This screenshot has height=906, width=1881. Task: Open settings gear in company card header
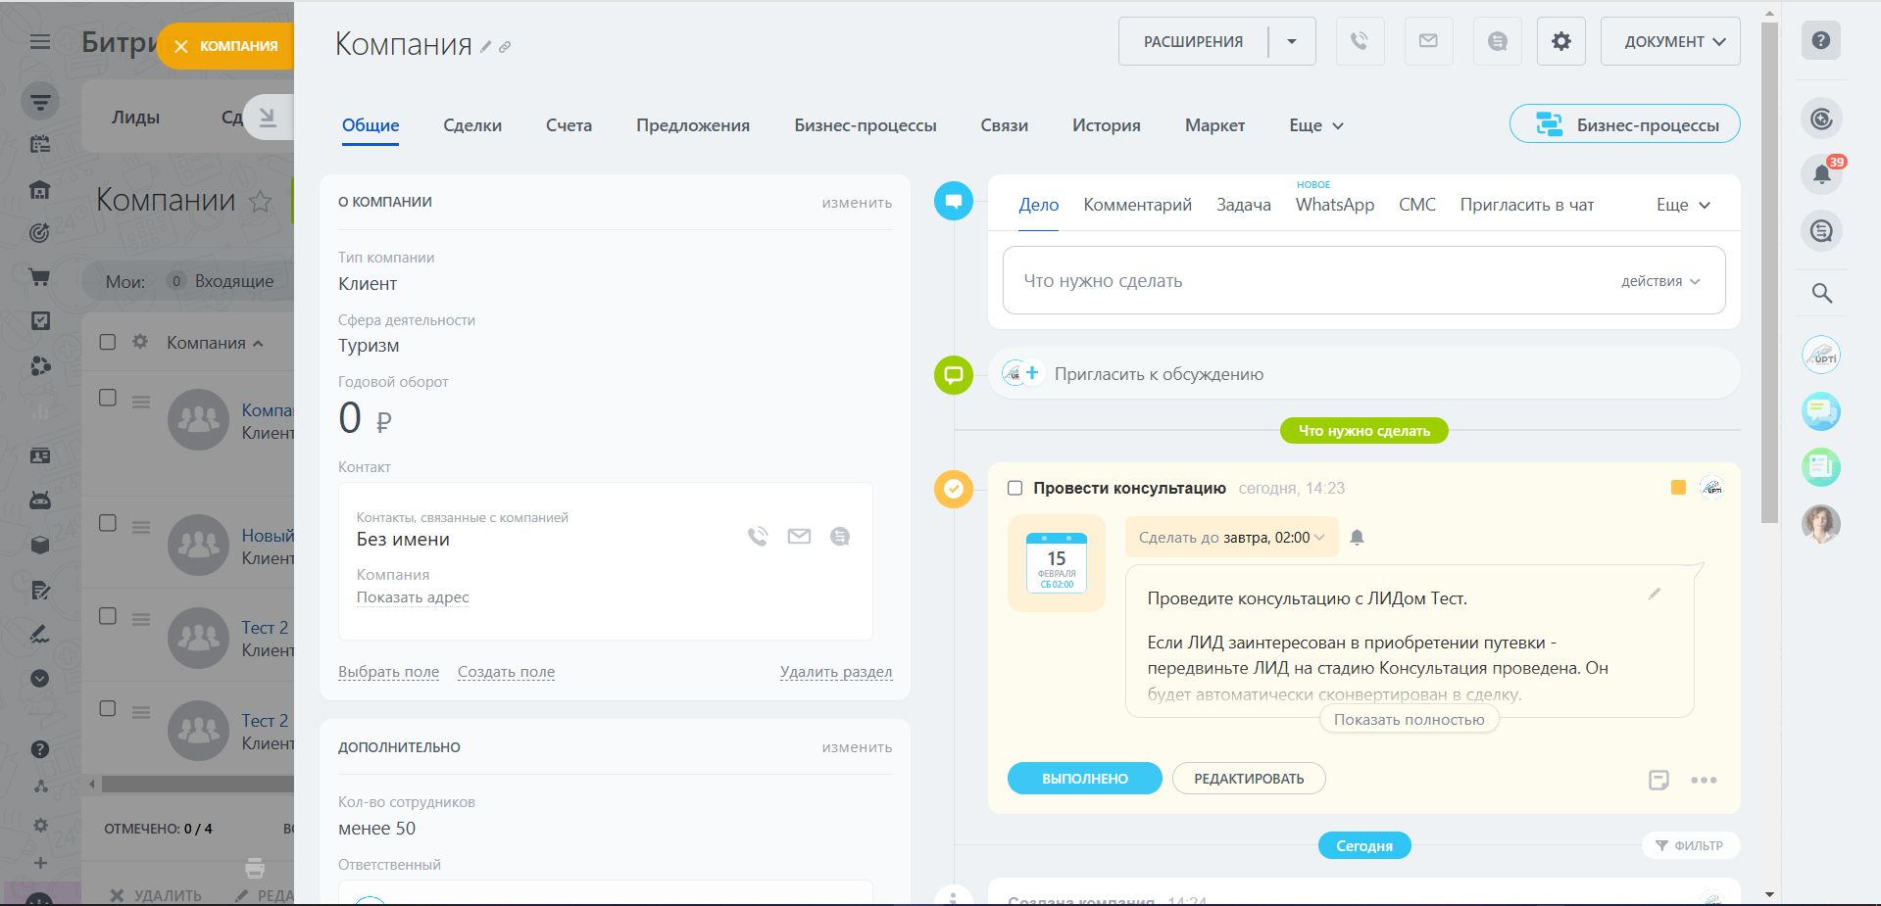(x=1560, y=41)
